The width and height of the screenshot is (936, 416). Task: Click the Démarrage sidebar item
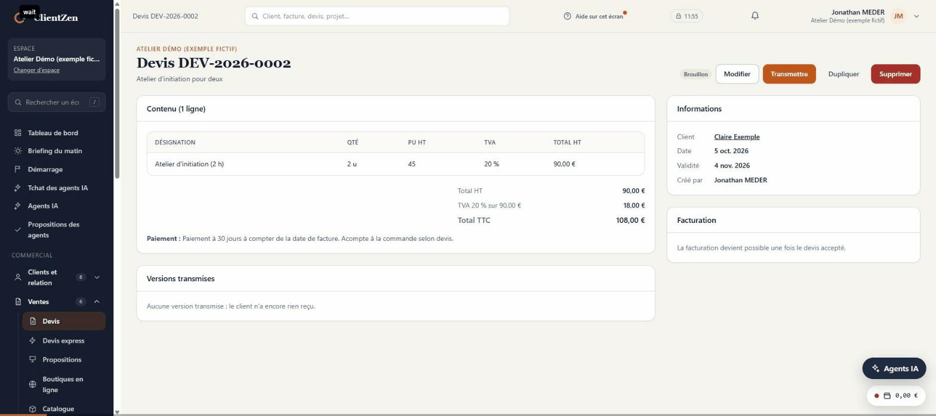(57, 169)
